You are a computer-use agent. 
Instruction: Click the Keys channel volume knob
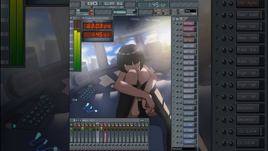[x=180, y=35]
